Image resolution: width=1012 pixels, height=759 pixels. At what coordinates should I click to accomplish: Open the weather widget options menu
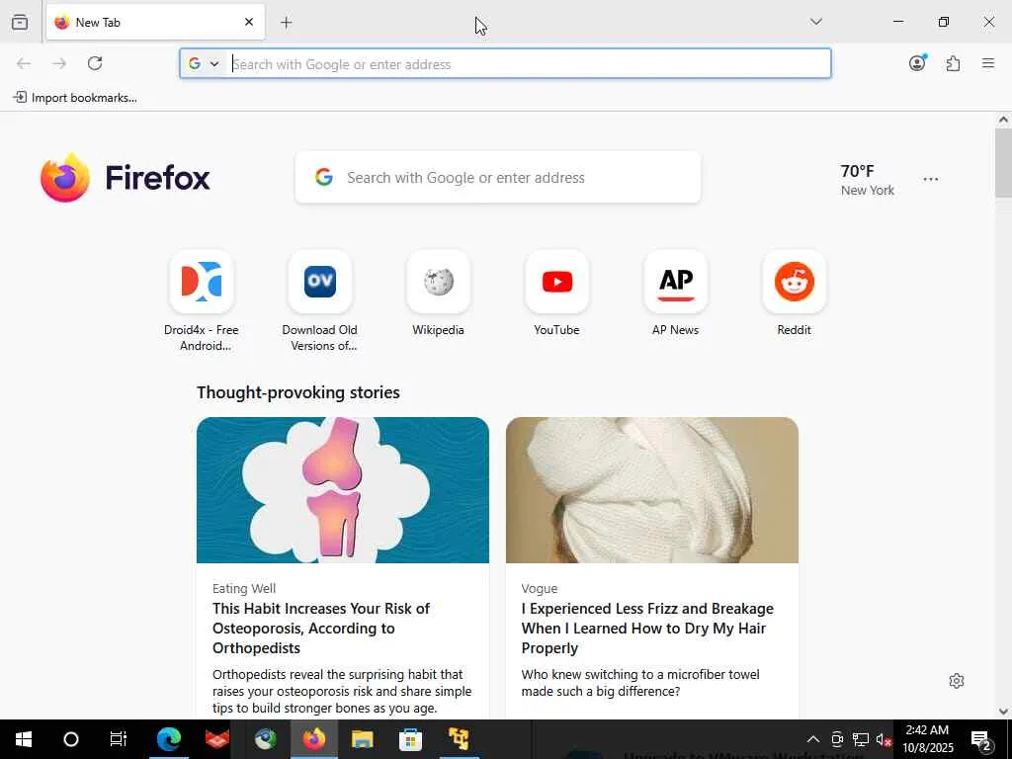(x=931, y=179)
